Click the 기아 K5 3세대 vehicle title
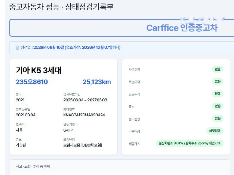The image size is (234, 175). point(39,70)
